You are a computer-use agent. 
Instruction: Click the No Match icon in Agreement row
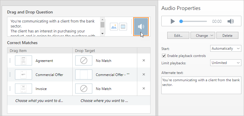(x=84, y=60)
